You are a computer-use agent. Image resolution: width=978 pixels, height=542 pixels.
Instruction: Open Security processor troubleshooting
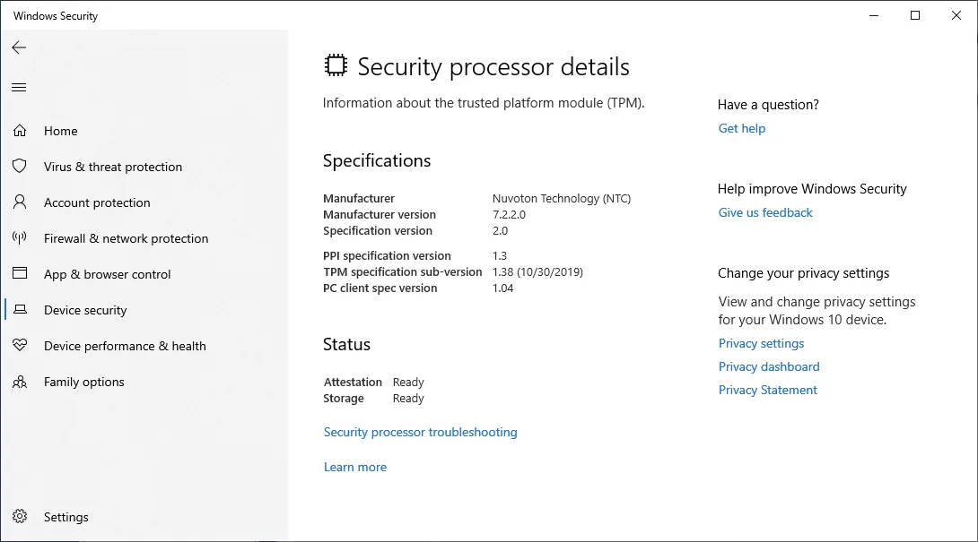tap(420, 432)
